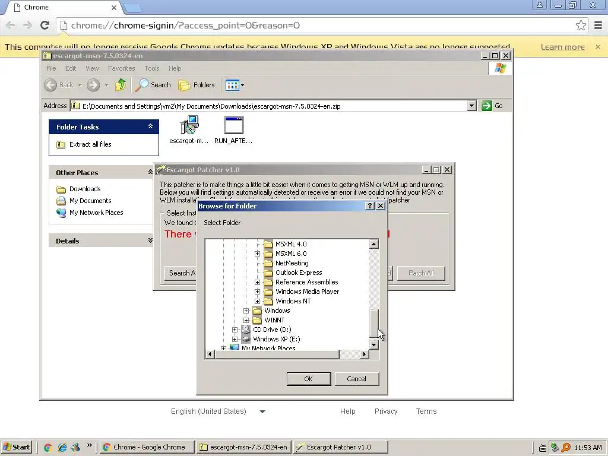Dismiss the yellow update warning bar
The height and width of the screenshot is (456, 608).
tap(598, 46)
